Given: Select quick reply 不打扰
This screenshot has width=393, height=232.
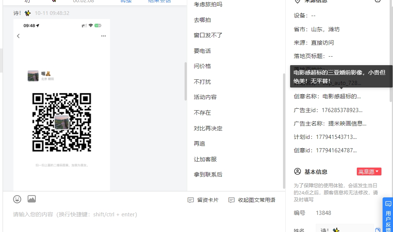Looking at the screenshot, I should coord(202,82).
